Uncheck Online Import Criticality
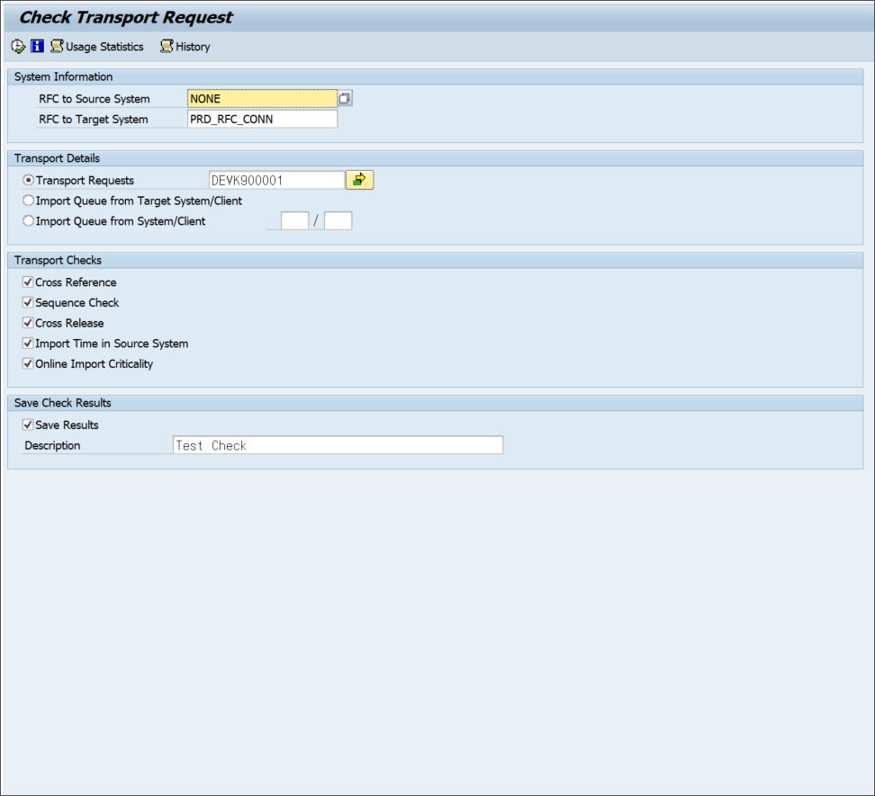 [28, 364]
